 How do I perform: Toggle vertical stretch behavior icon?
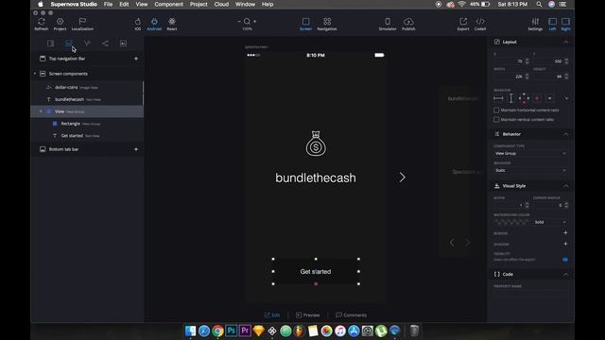(x=510, y=98)
